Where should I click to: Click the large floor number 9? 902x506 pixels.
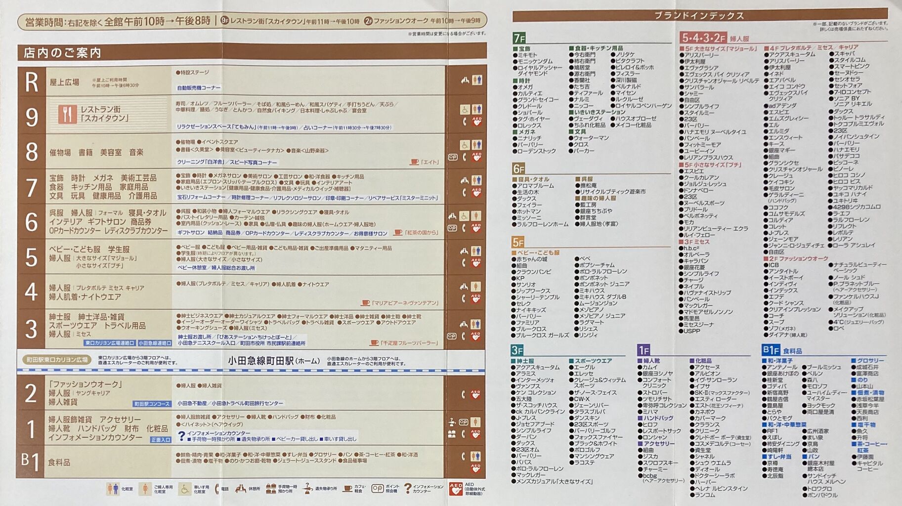[31, 117]
